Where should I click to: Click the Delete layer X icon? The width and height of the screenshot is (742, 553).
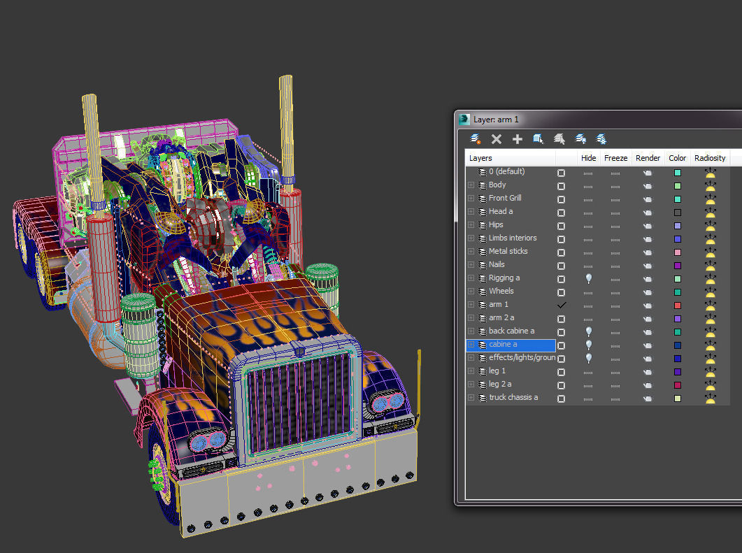click(x=497, y=139)
